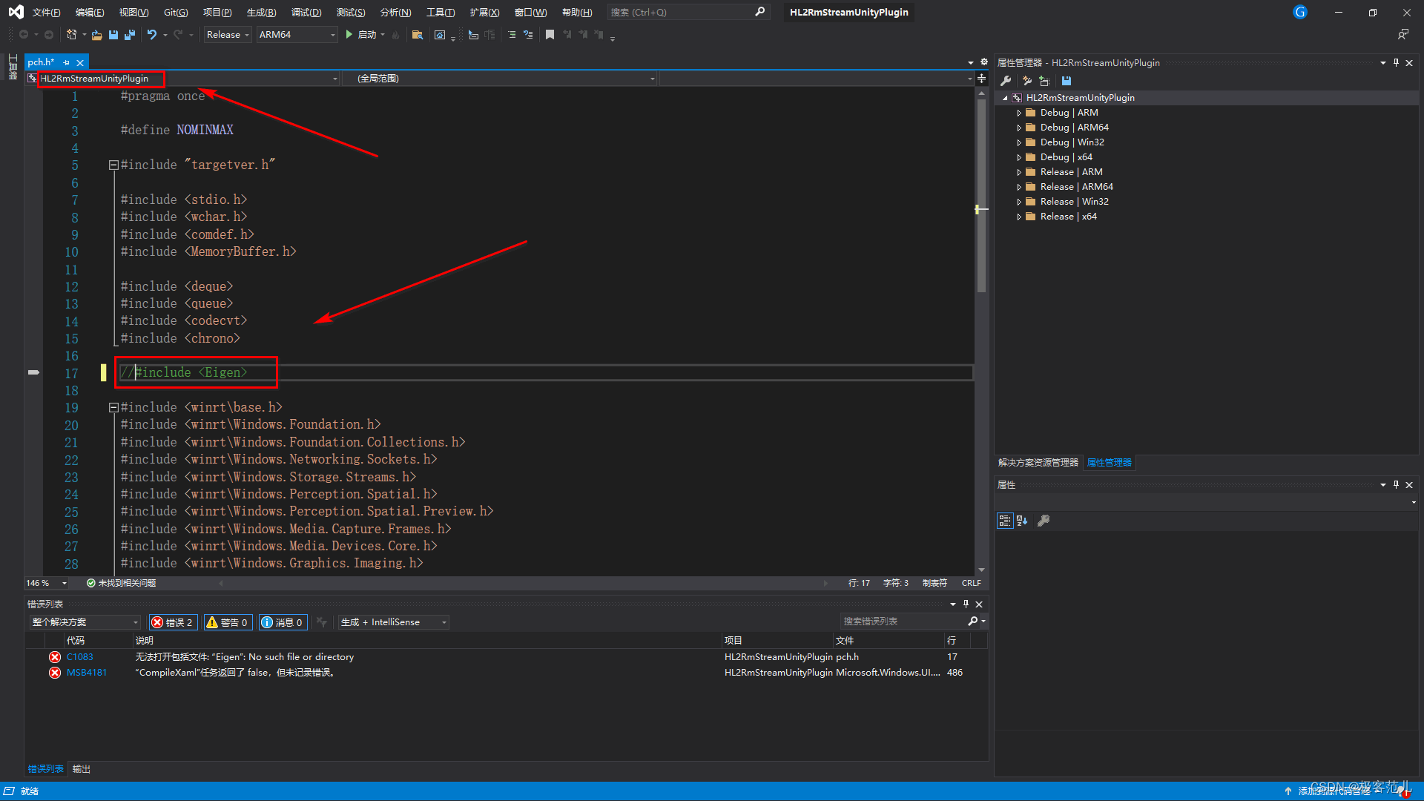The height and width of the screenshot is (801, 1424).
Task: Click the bookmark icon in the toolbar
Action: point(550,35)
